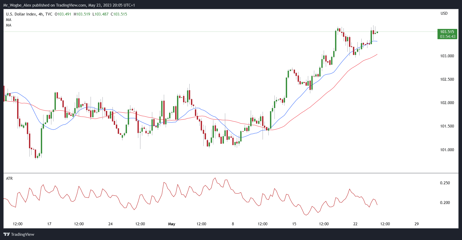Click the ATR 0.200 scale value
This screenshot has width=462, height=240.
[x=445, y=203]
